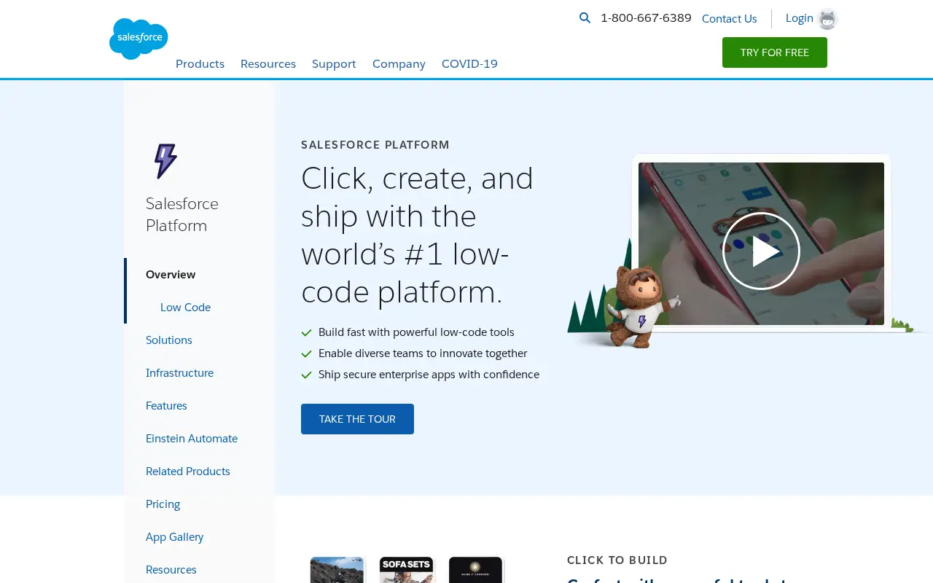Open Resources in the left sidebar
The height and width of the screenshot is (583, 933).
171,570
